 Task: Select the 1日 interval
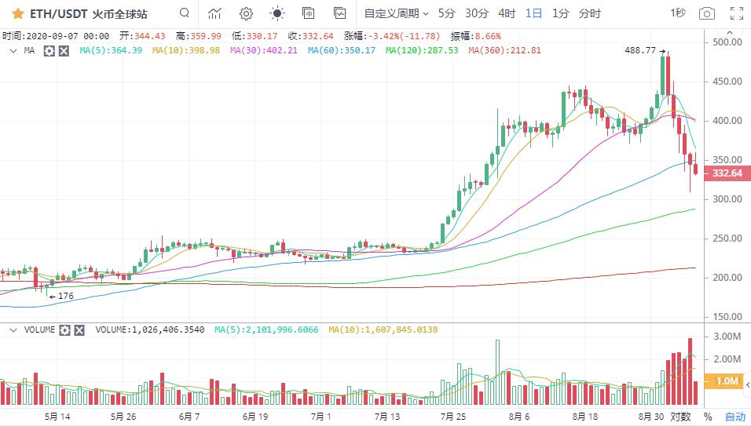tap(533, 13)
